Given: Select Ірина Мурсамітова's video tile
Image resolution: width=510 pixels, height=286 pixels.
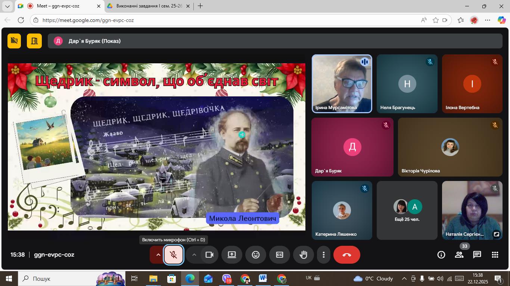Looking at the screenshot, I should (342, 84).
